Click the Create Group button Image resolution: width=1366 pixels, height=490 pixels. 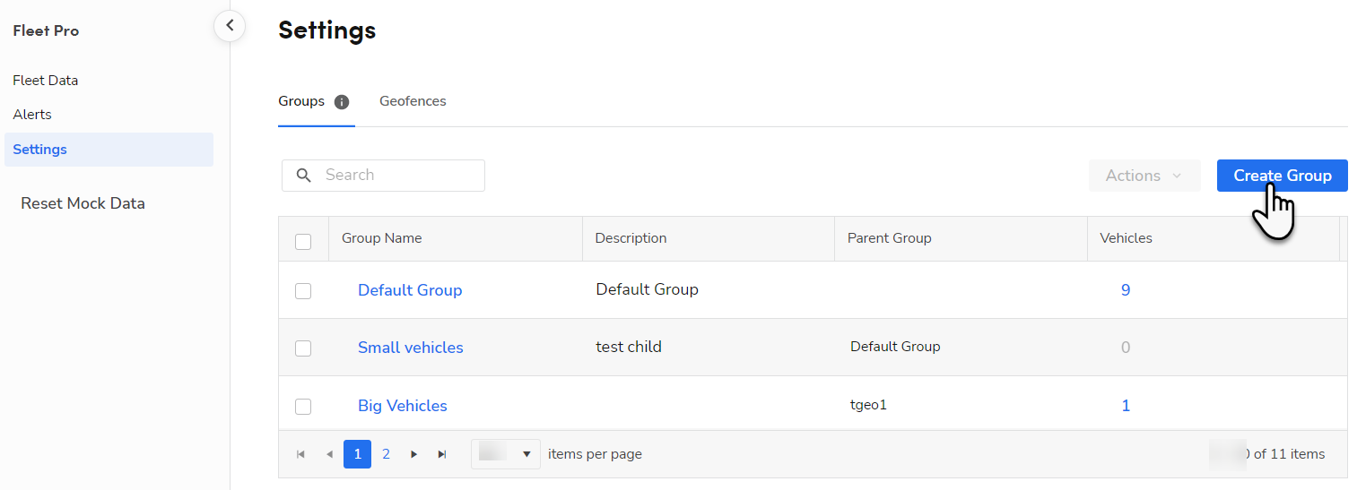[1282, 176]
